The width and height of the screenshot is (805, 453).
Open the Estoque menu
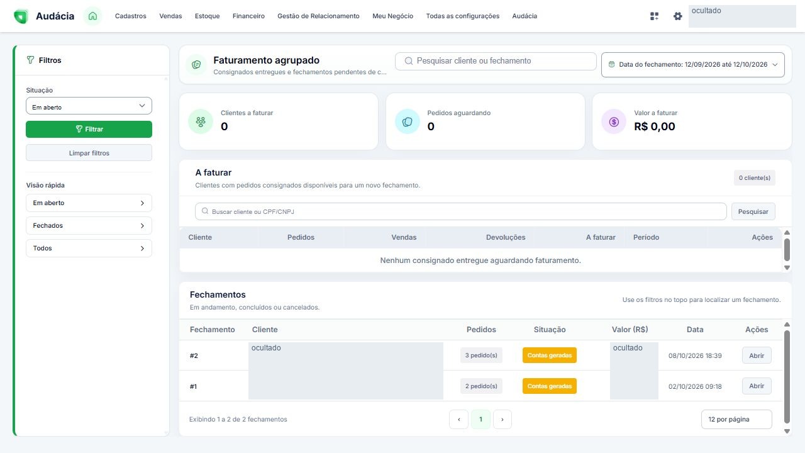208,16
